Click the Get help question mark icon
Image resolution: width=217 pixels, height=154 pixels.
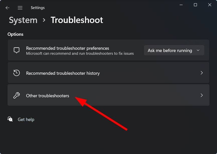click(x=10, y=119)
